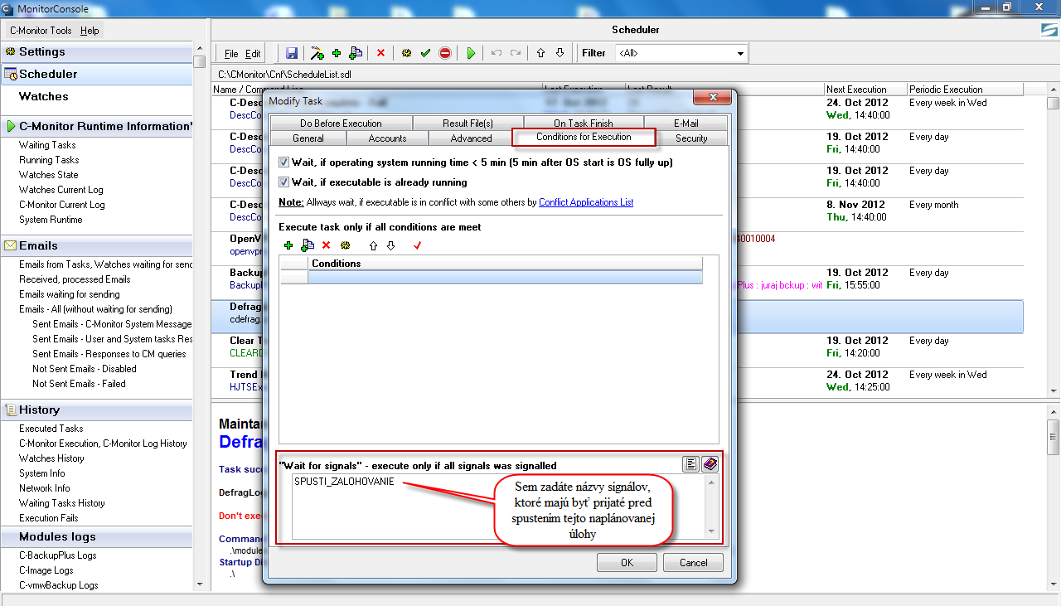The height and width of the screenshot is (606, 1061).
Task: Open the Edit menu in Scheduler toolbar
Action: [x=253, y=53]
